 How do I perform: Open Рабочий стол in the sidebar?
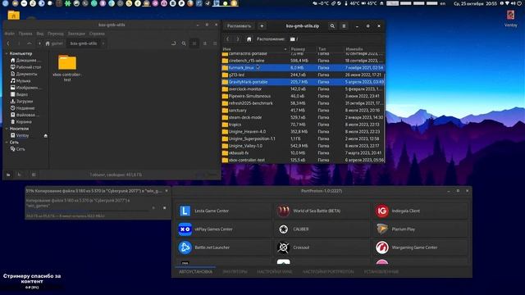pyautogui.click(x=28, y=67)
